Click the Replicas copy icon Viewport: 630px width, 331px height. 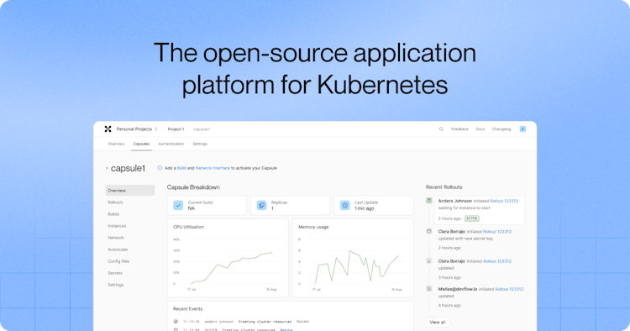pyautogui.click(x=261, y=205)
